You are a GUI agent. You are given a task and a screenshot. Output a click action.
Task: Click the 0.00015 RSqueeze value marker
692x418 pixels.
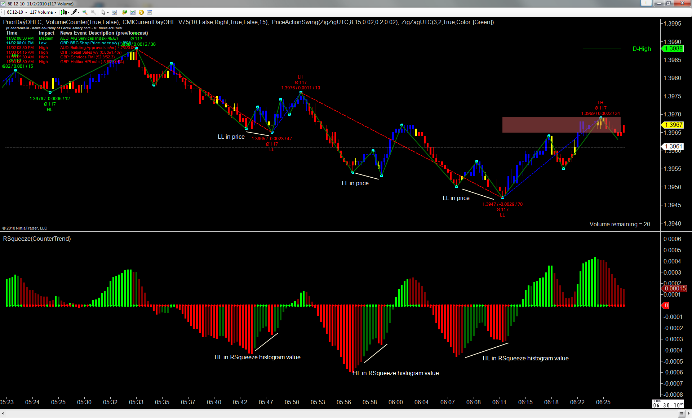(674, 288)
